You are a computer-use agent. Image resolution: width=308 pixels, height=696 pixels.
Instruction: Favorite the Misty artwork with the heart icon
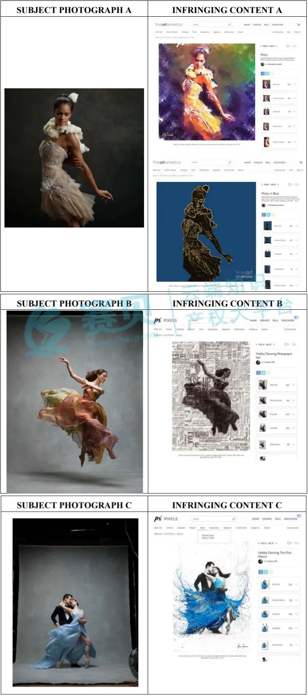pyautogui.click(x=288, y=46)
